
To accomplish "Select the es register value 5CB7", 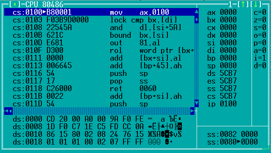I will [228, 81].
